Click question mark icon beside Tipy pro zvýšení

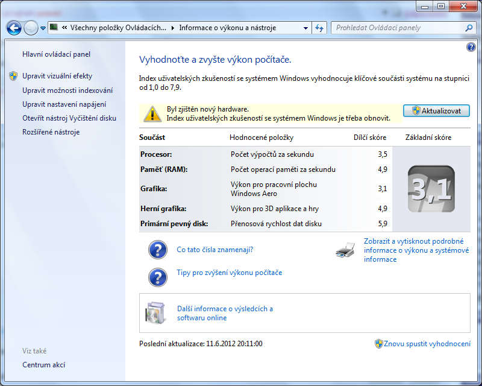point(158,277)
